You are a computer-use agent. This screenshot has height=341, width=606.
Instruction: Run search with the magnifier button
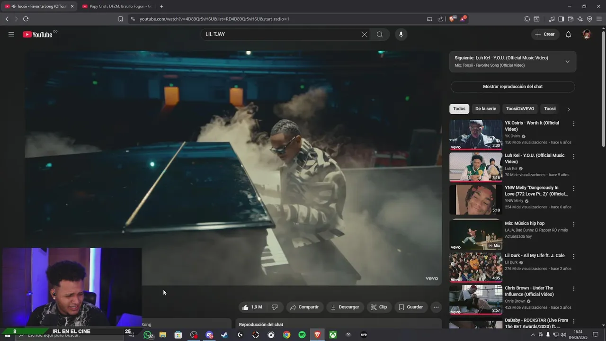pyautogui.click(x=380, y=34)
